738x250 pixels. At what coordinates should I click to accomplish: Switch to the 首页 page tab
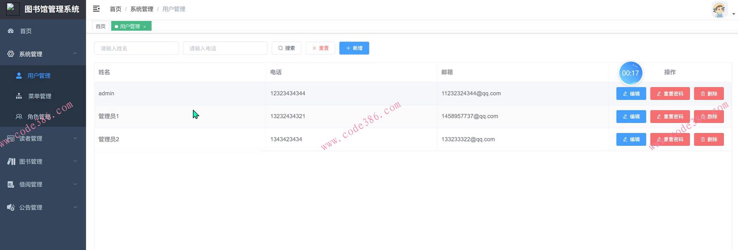[101, 26]
